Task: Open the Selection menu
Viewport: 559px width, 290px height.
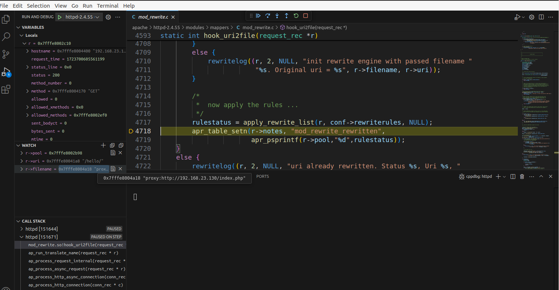Action: (x=38, y=6)
